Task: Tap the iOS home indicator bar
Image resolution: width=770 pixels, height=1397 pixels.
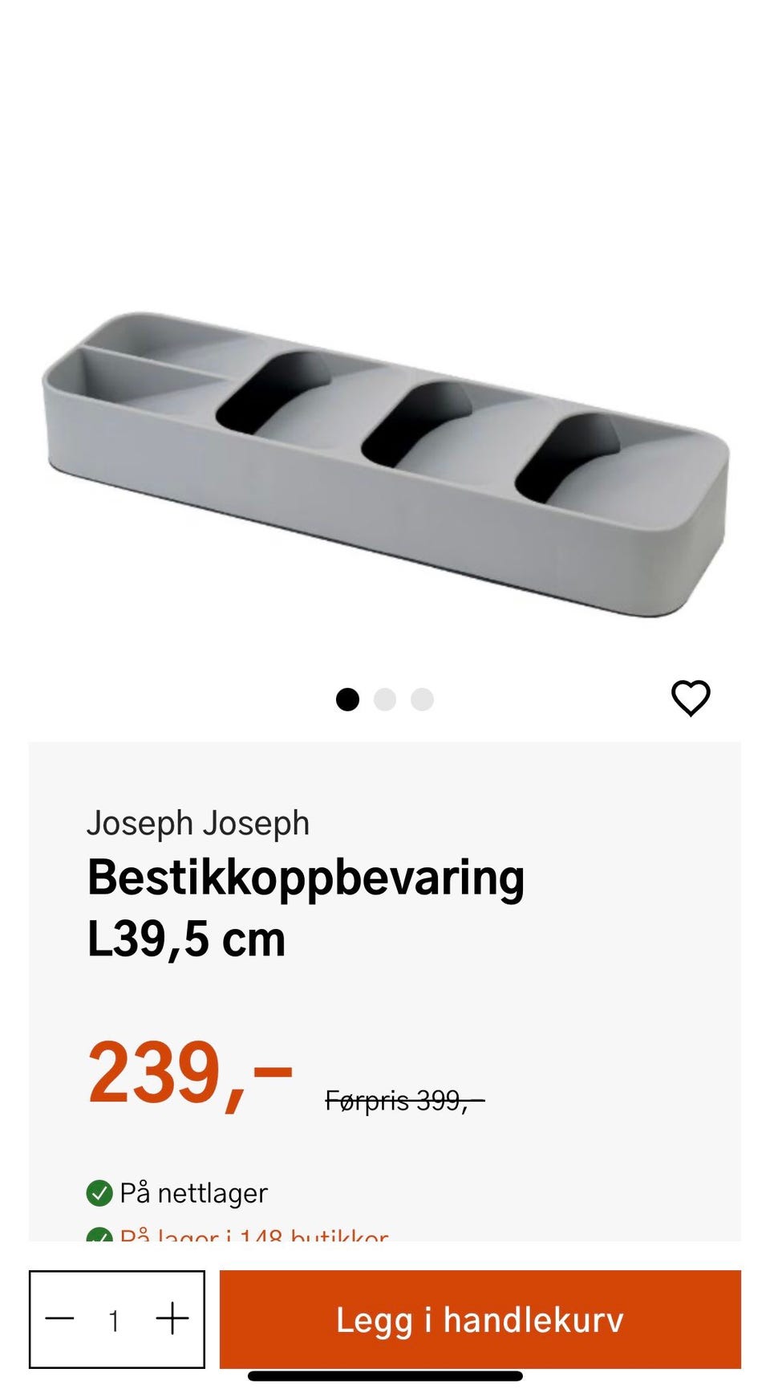Action: click(x=385, y=1376)
